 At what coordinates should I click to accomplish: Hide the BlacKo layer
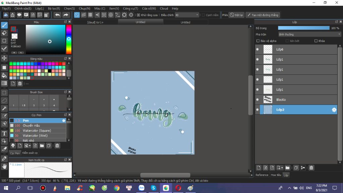(258, 100)
